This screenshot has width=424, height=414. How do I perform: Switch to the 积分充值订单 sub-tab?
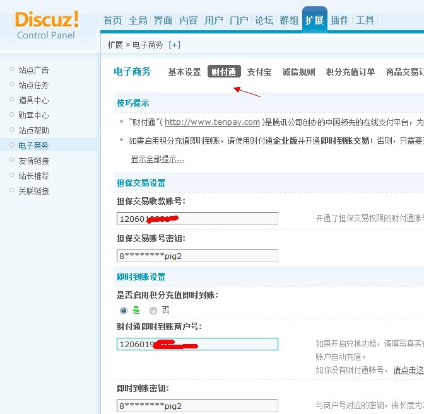(x=350, y=72)
